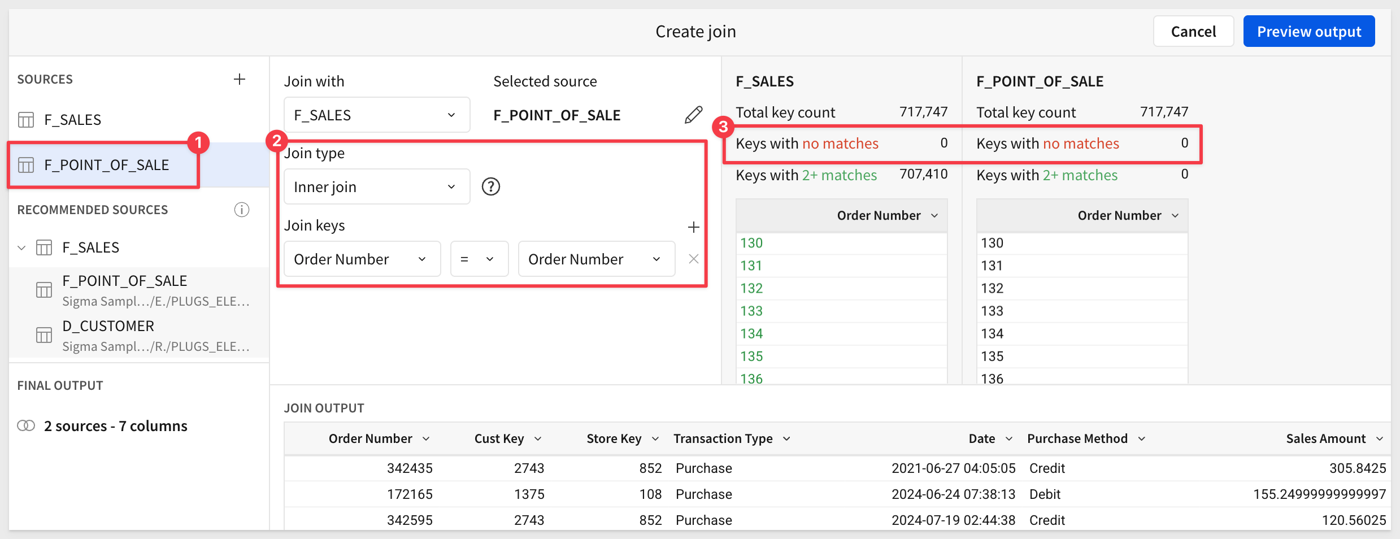Select 2 sources - 7 columns final output
The image size is (1400, 539).
click(115, 426)
